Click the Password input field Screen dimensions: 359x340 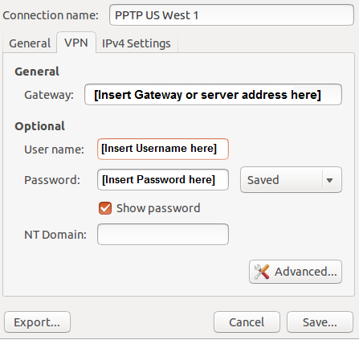163,180
